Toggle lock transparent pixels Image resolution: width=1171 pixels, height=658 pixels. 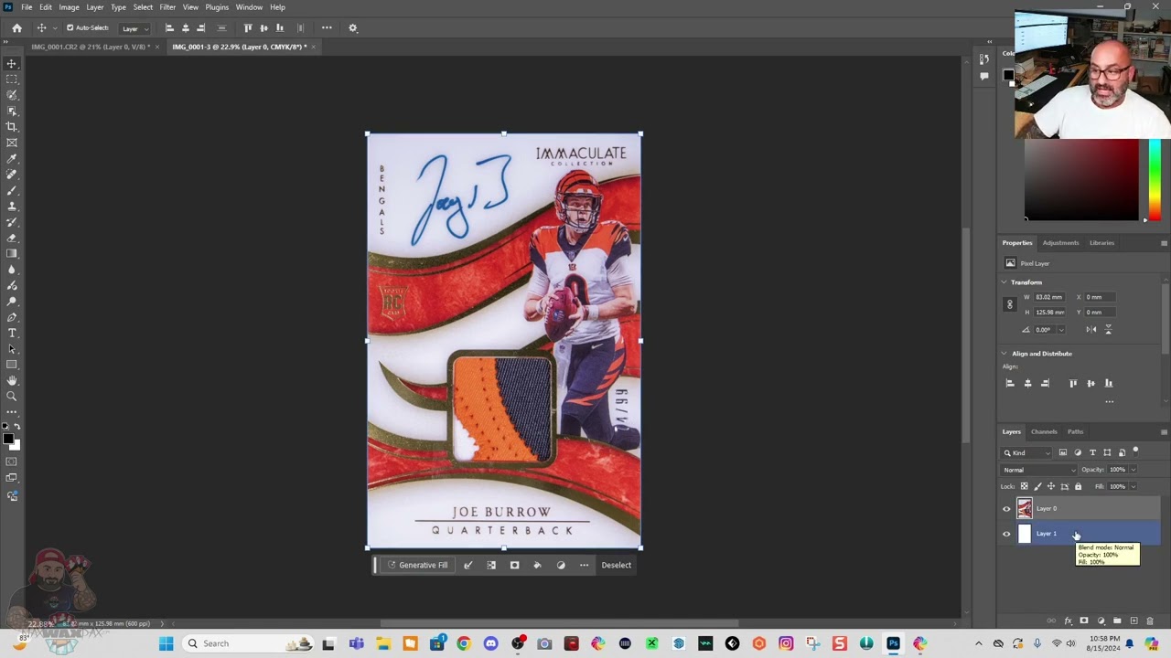[1024, 486]
